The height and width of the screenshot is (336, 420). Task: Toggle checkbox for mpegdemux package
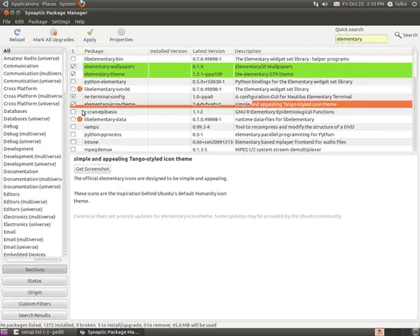73,149
